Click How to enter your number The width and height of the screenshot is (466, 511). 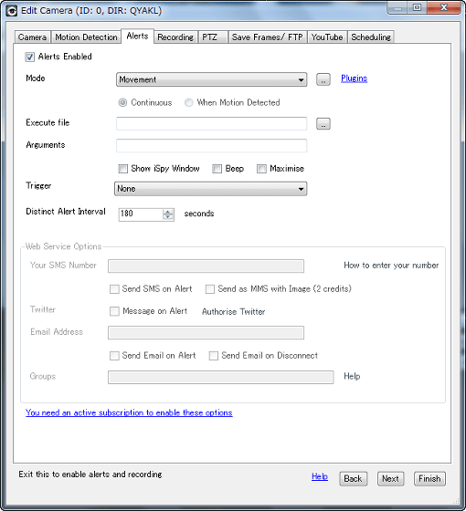[391, 266]
